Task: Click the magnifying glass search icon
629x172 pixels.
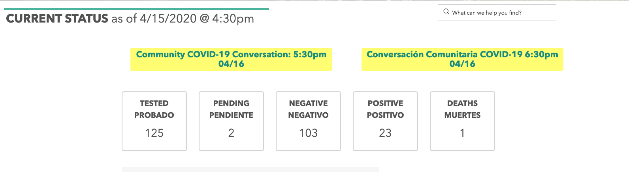Action: click(446, 12)
